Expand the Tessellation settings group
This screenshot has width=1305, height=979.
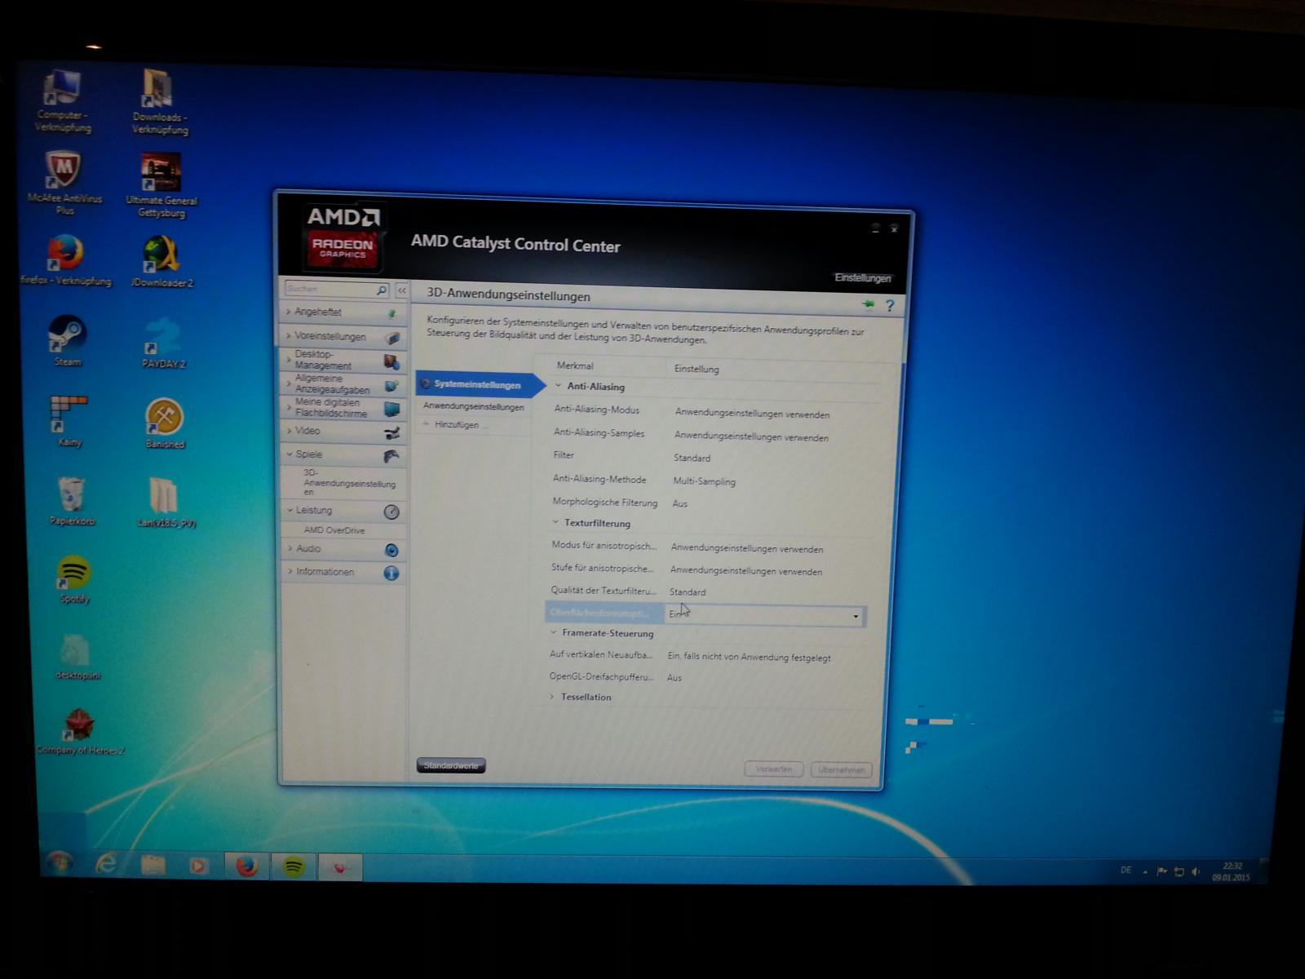point(552,696)
